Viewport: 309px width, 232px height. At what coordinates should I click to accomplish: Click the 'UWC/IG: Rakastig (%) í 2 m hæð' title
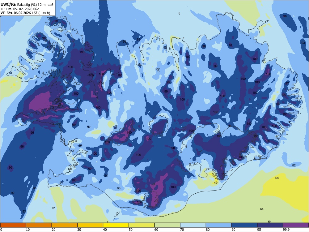[27, 5]
